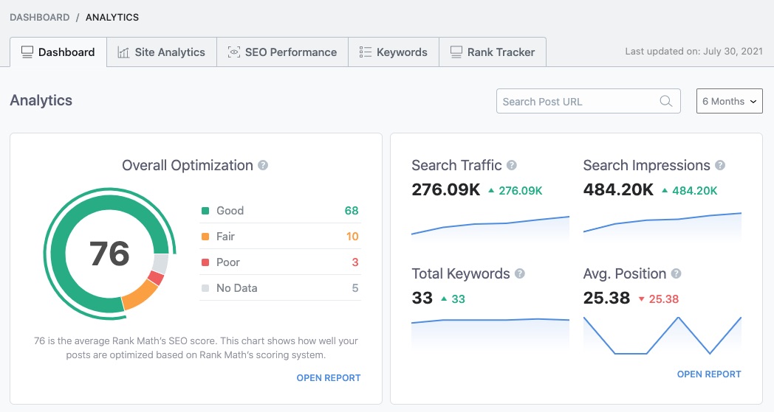The height and width of the screenshot is (412, 774).
Task: Open report under Avg. Position chart
Action: (708, 374)
